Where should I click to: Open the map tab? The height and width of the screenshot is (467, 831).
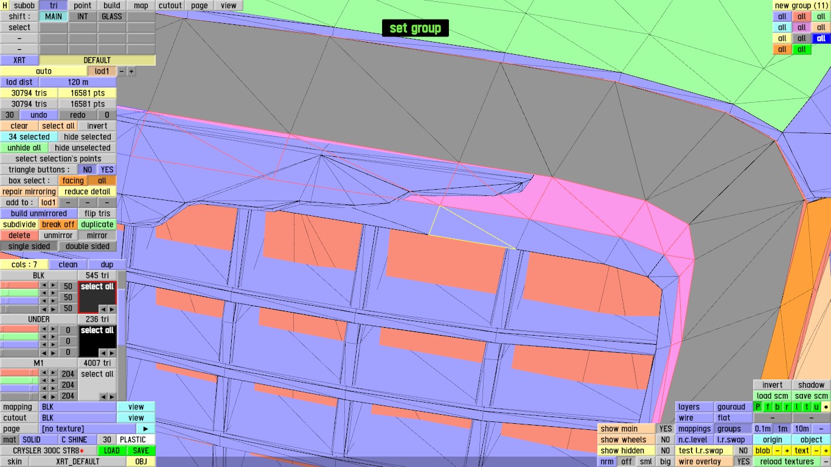pos(141,5)
